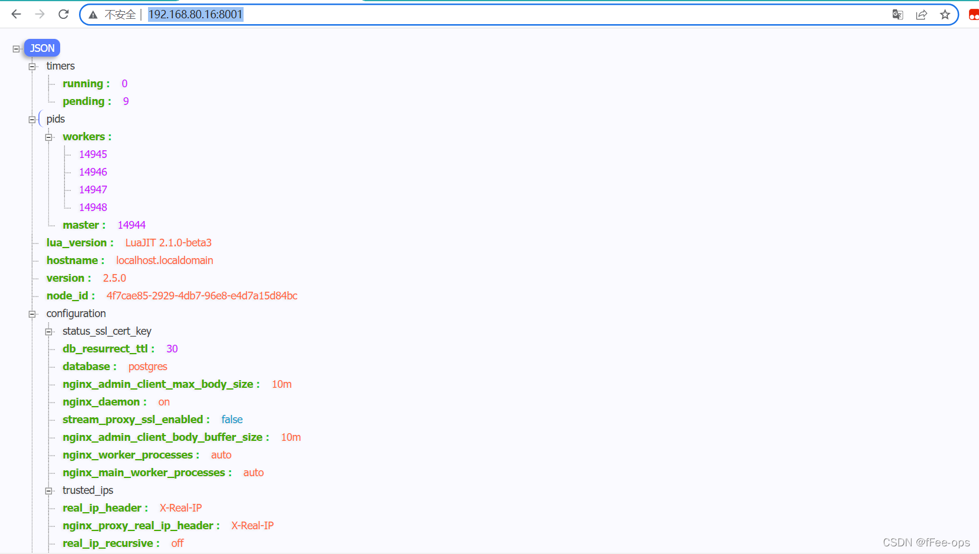This screenshot has width=979, height=554.
Task: Click master pid value 14944
Action: point(132,225)
